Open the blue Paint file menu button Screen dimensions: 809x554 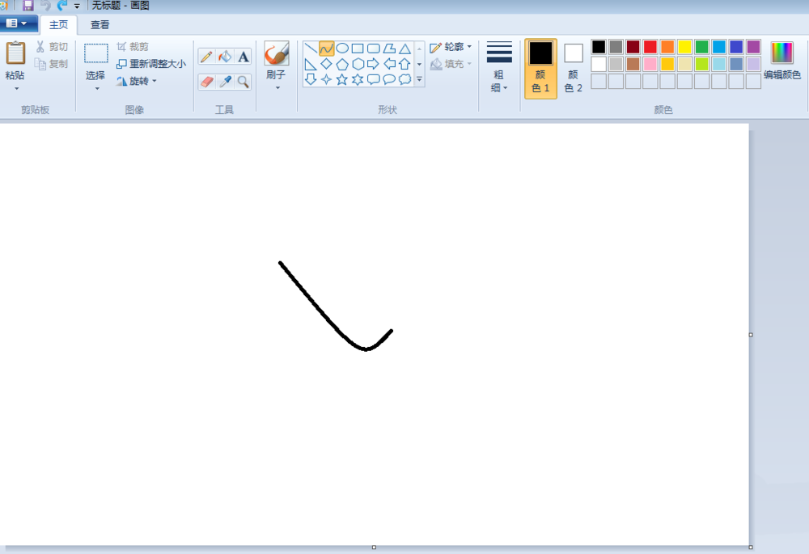(x=19, y=23)
